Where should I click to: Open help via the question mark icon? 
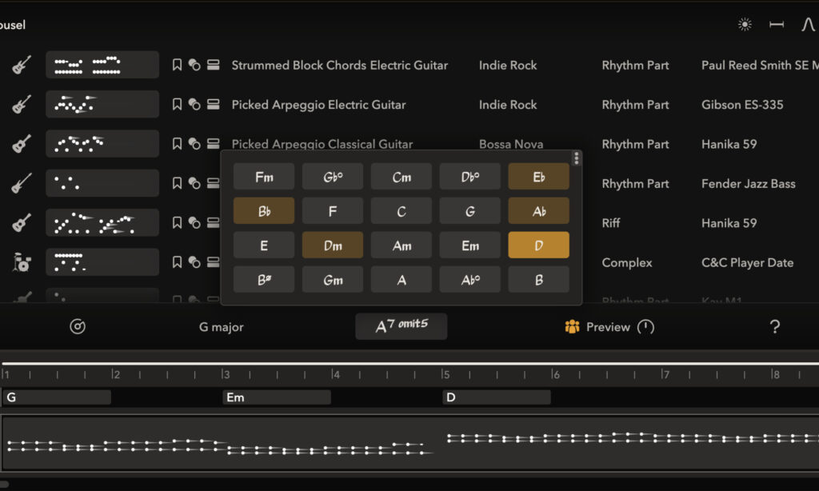click(774, 326)
